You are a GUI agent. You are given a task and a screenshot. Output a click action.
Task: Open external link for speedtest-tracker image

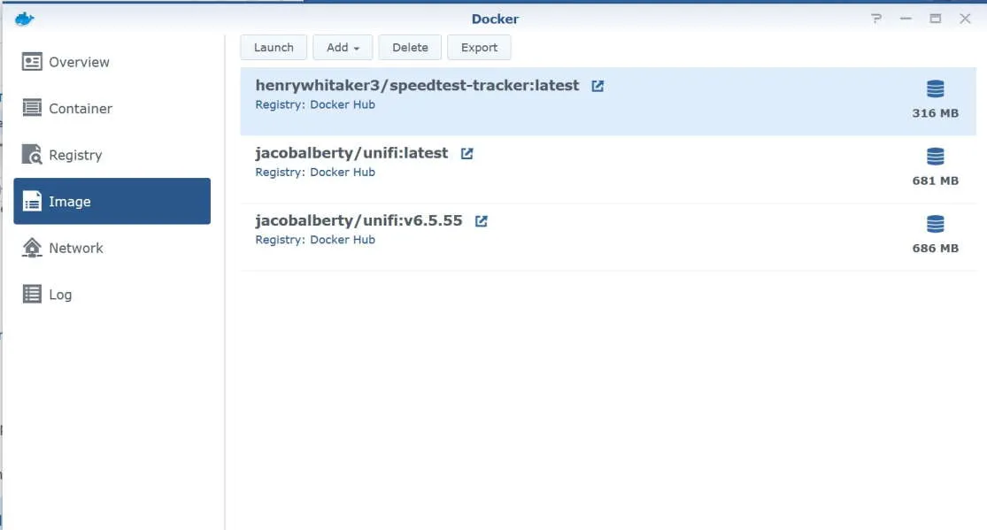point(598,85)
